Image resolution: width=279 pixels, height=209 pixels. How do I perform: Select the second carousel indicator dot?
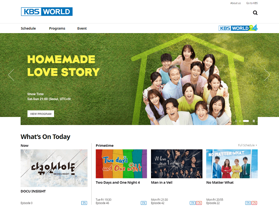pos(240,121)
